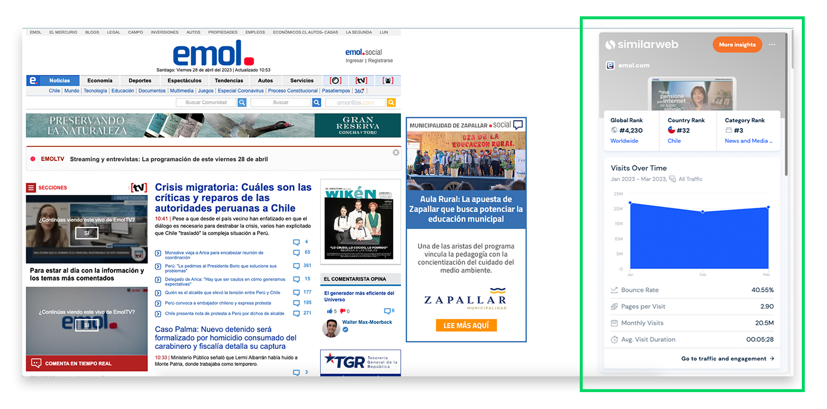
Task: Click the red thumbs-down icon on the opinion
Action: (x=342, y=311)
